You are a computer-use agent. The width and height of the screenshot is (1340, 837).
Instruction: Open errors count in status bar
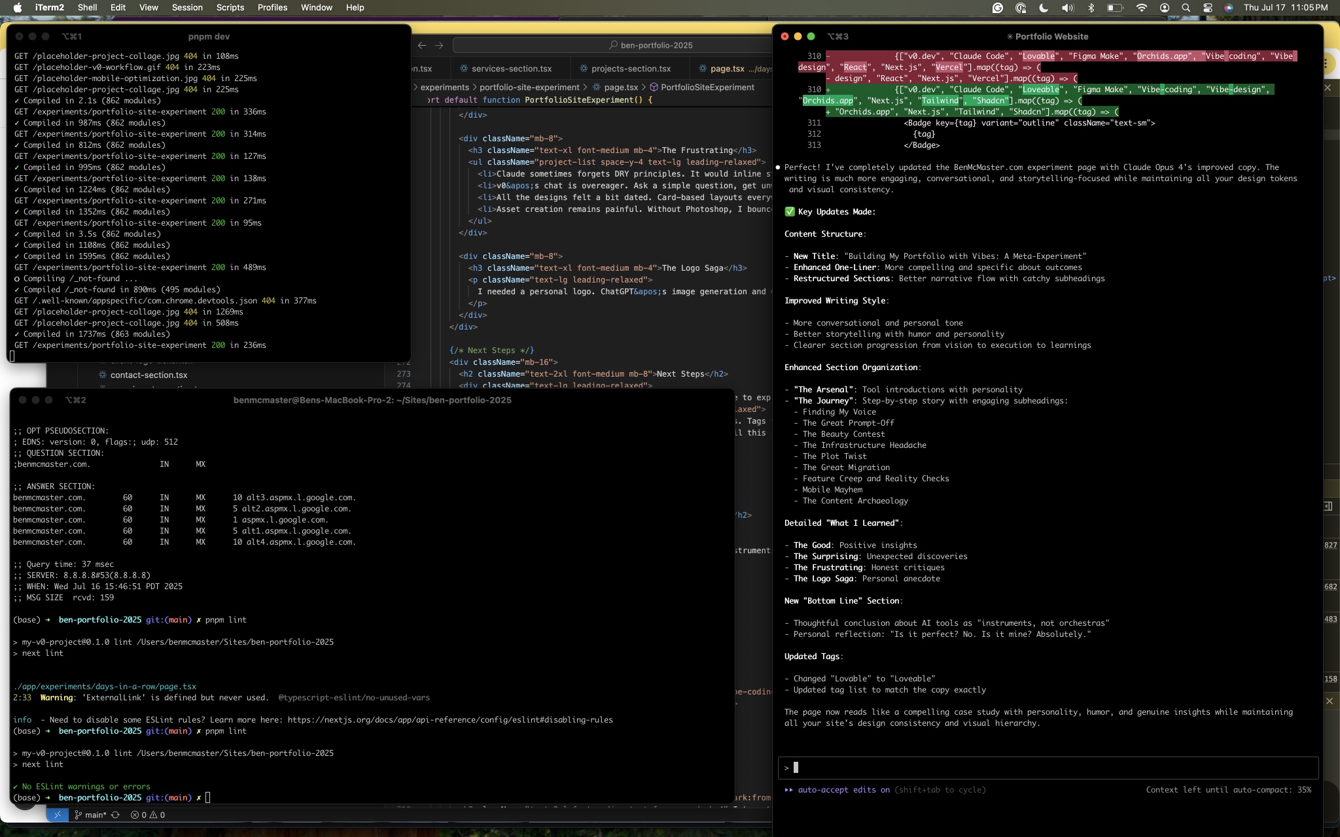point(139,815)
